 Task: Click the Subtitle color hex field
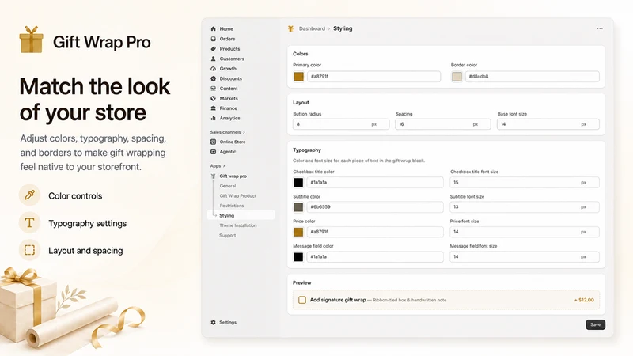375,207
